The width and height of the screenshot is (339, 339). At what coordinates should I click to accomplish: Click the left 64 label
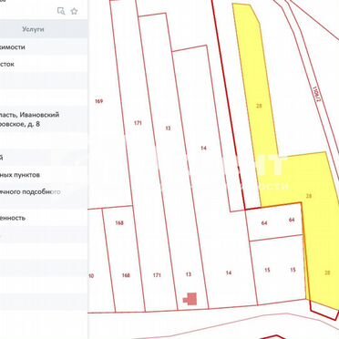[x=264, y=223]
